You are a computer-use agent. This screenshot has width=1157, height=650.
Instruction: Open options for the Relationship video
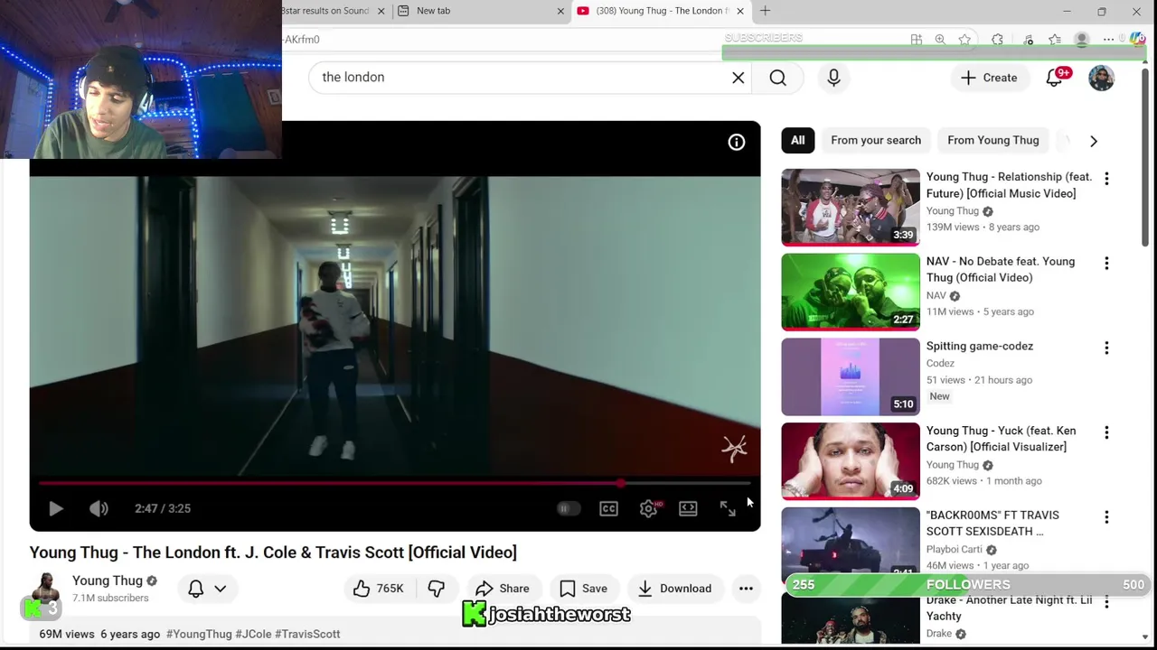[1106, 179]
